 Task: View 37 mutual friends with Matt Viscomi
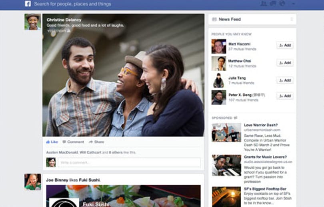tap(242, 49)
